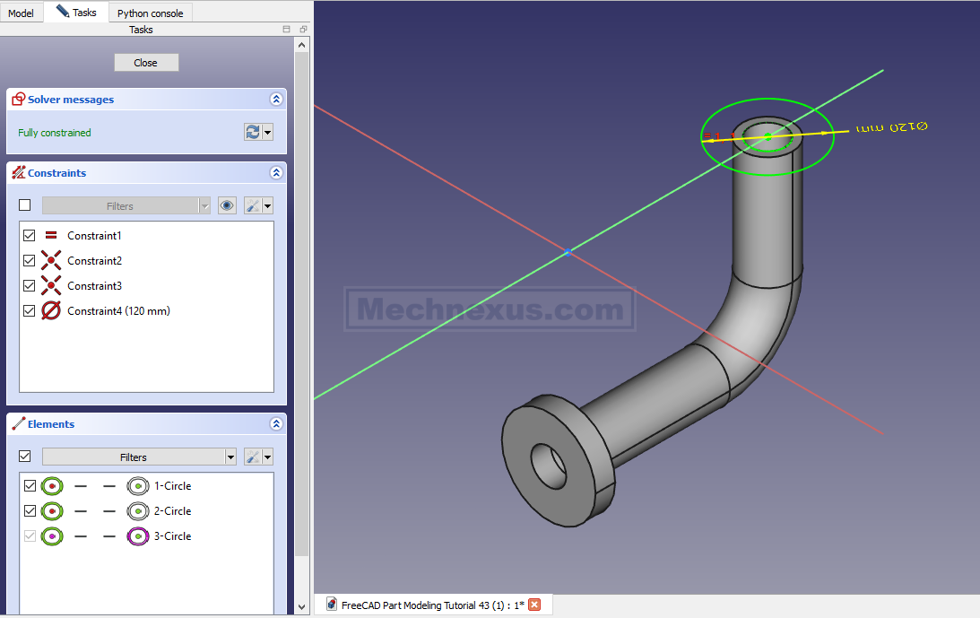Uncheck the 2-Circle element checkbox
The width and height of the screenshot is (980, 618).
pyautogui.click(x=30, y=510)
